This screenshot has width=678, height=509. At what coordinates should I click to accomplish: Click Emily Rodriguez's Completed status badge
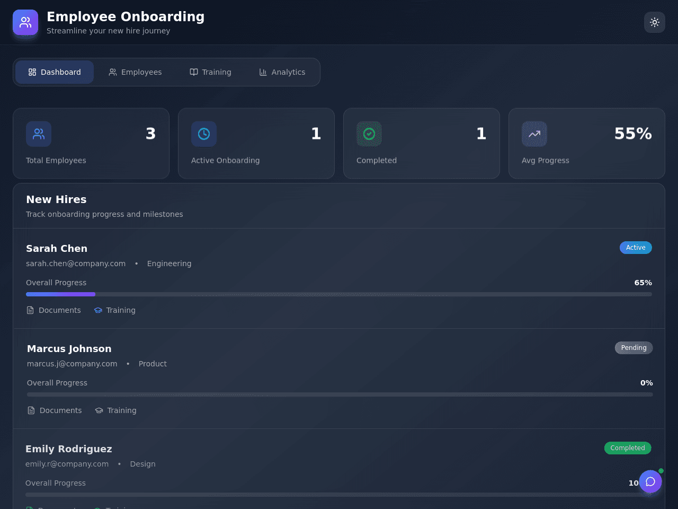point(628,448)
